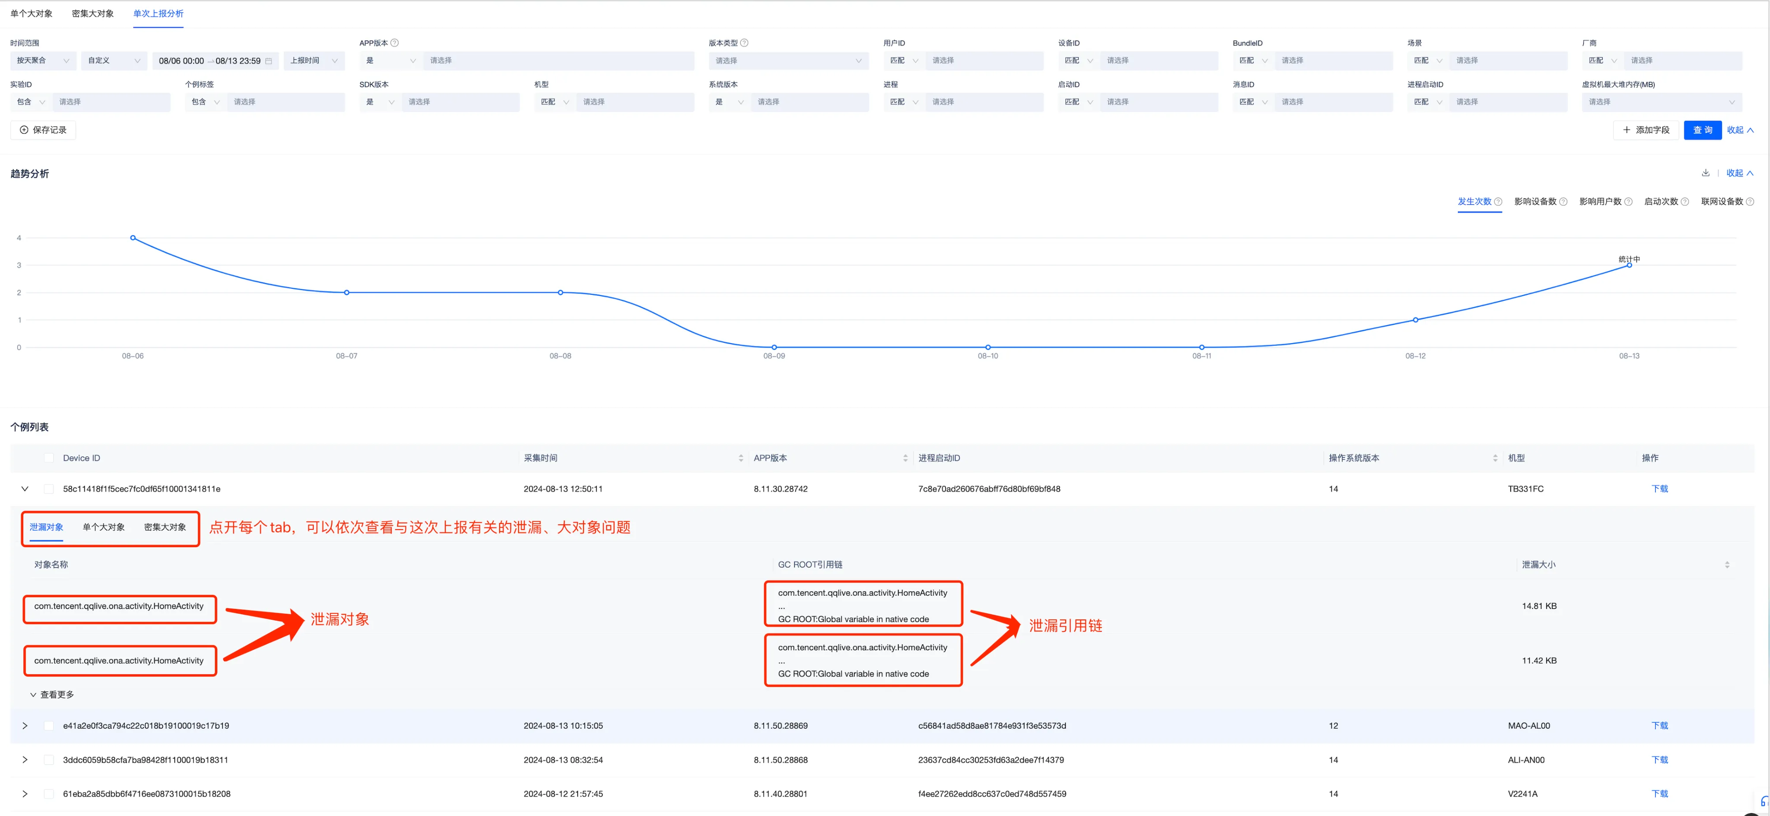
Task: Click the trend chart download icon
Action: click(1706, 172)
